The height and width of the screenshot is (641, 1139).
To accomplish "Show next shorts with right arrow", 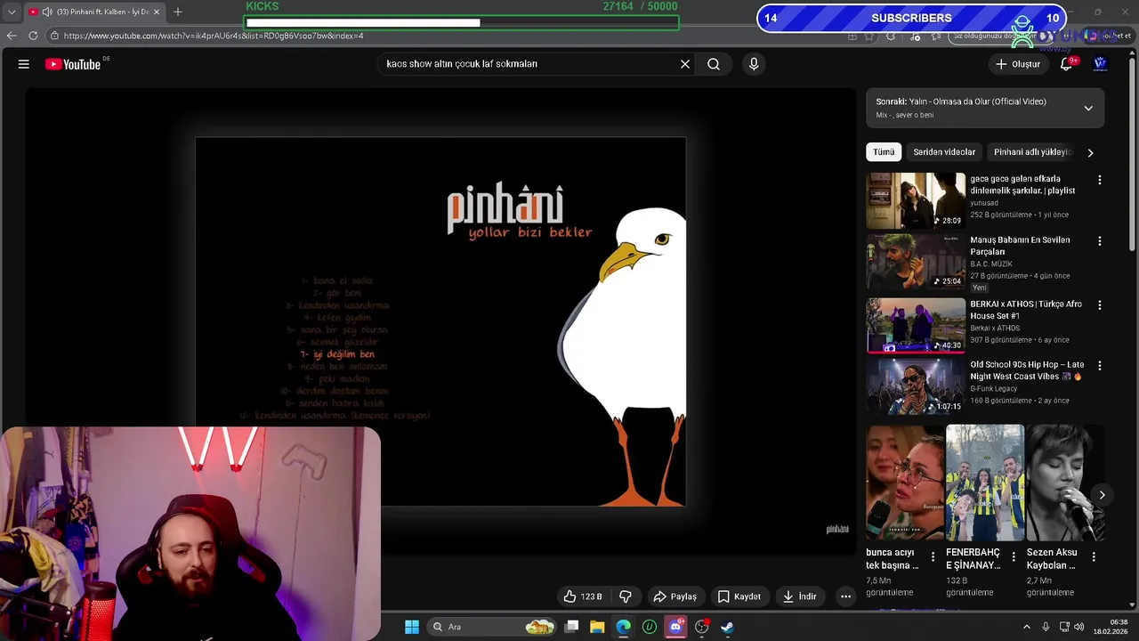I will 1102,495.
